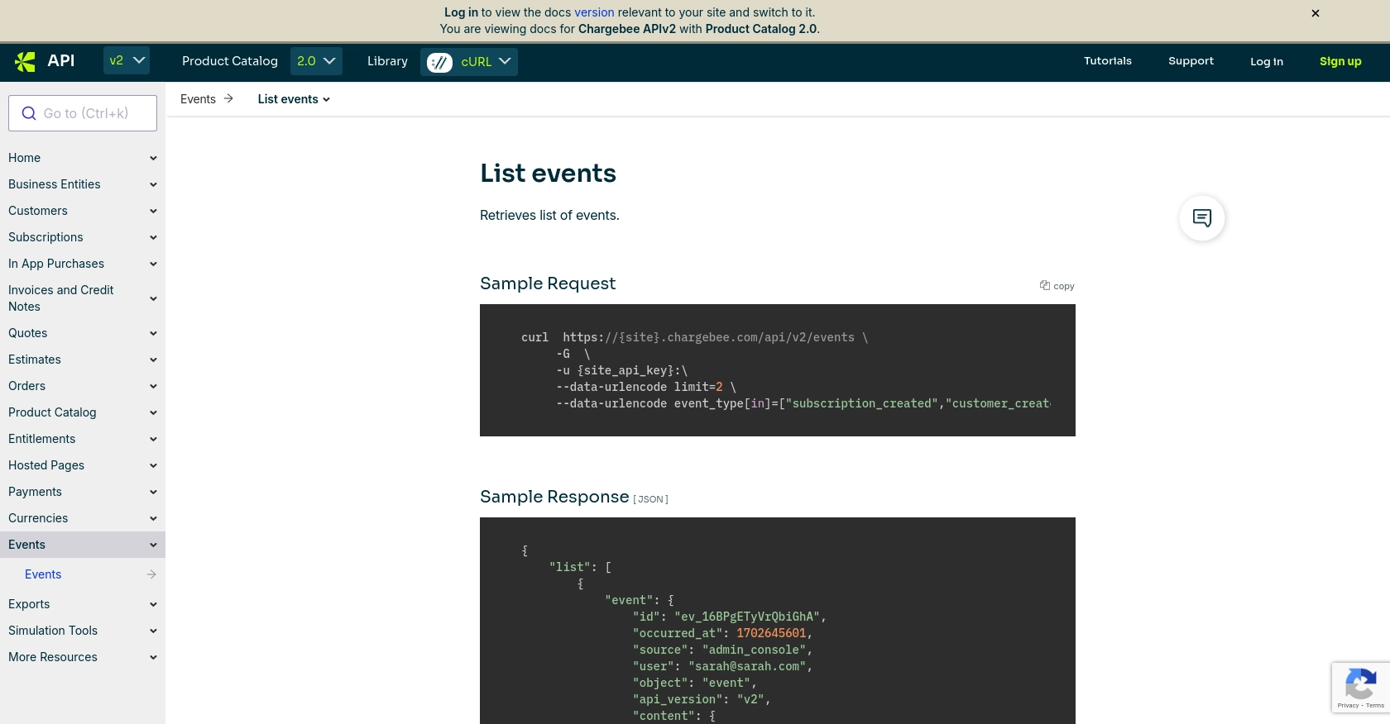The image size is (1390, 724).
Task: Open Subscriptions in the sidebar
Action: 46,237
